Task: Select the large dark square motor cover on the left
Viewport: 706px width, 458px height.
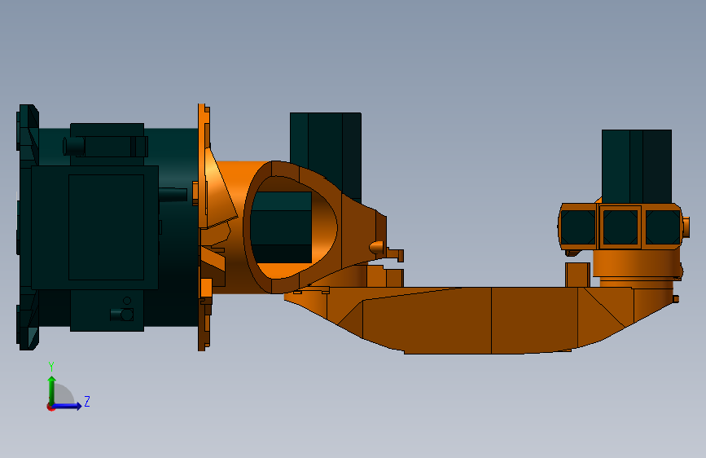Action: [94, 227]
